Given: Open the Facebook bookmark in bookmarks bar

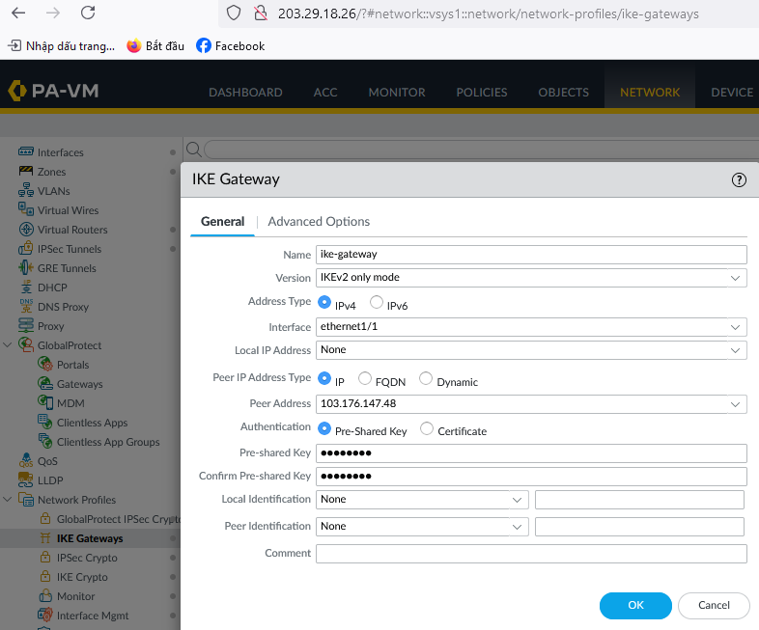Looking at the screenshot, I should [x=230, y=45].
